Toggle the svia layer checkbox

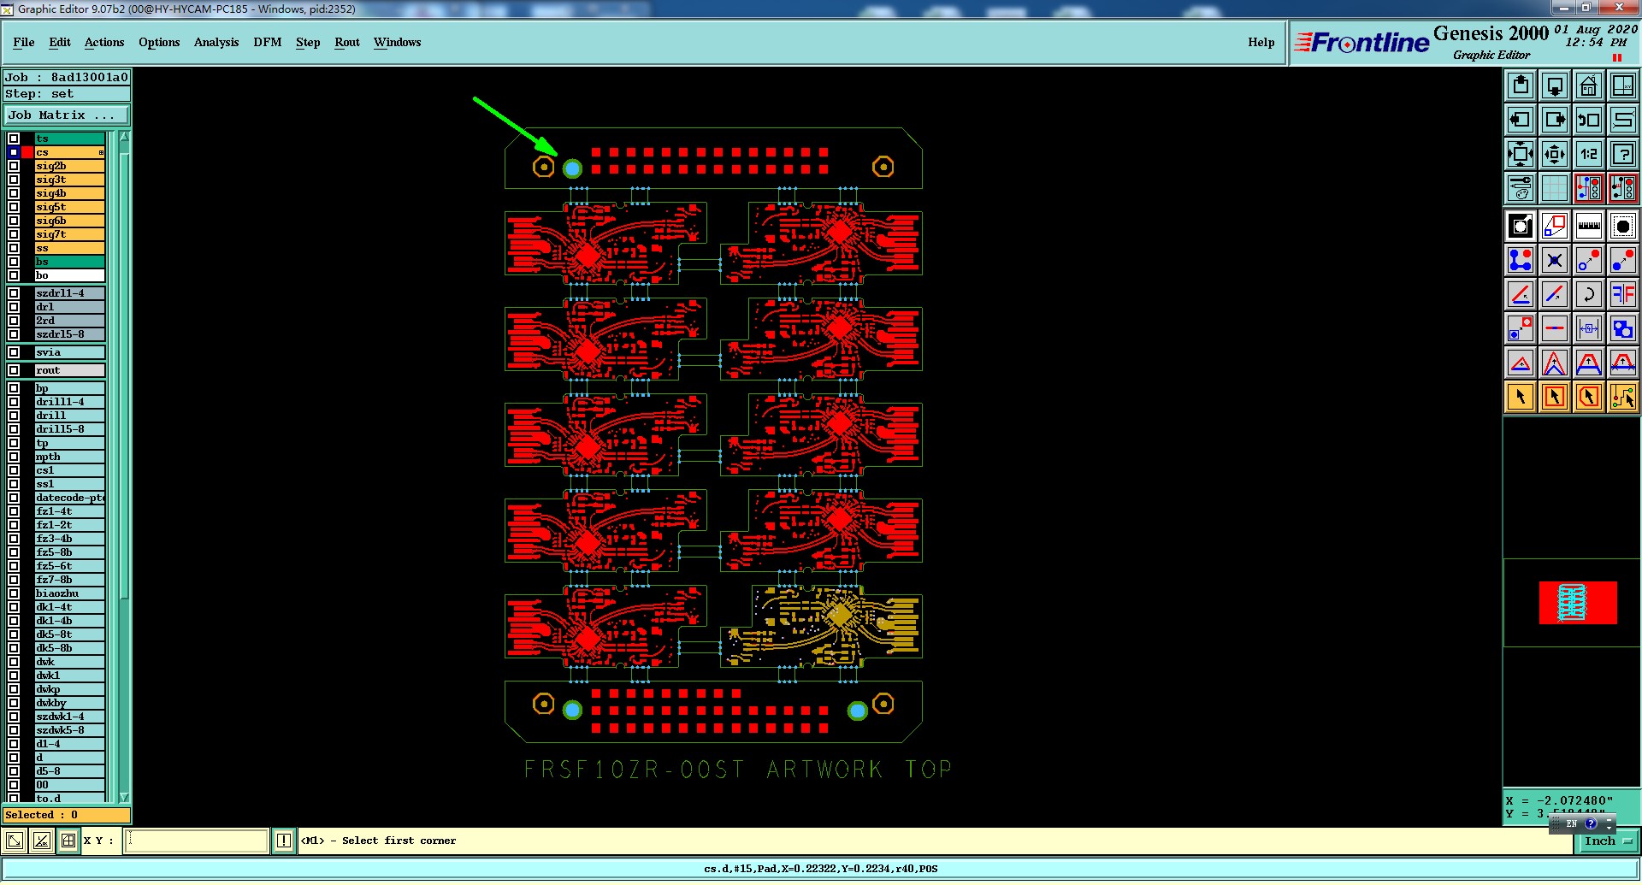14,352
